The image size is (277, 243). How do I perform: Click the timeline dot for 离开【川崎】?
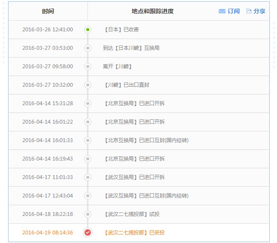click(x=87, y=67)
